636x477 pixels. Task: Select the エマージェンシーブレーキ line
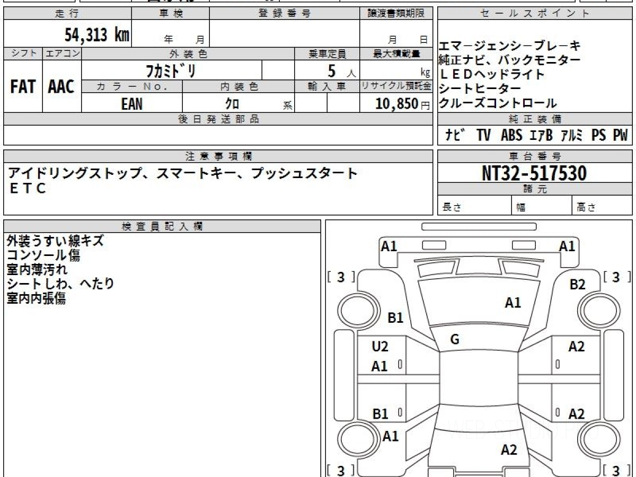click(x=509, y=47)
